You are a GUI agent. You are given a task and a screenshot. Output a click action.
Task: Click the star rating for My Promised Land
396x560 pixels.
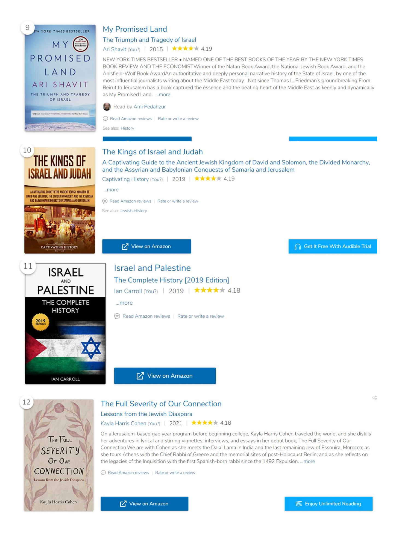pyautogui.click(x=185, y=49)
